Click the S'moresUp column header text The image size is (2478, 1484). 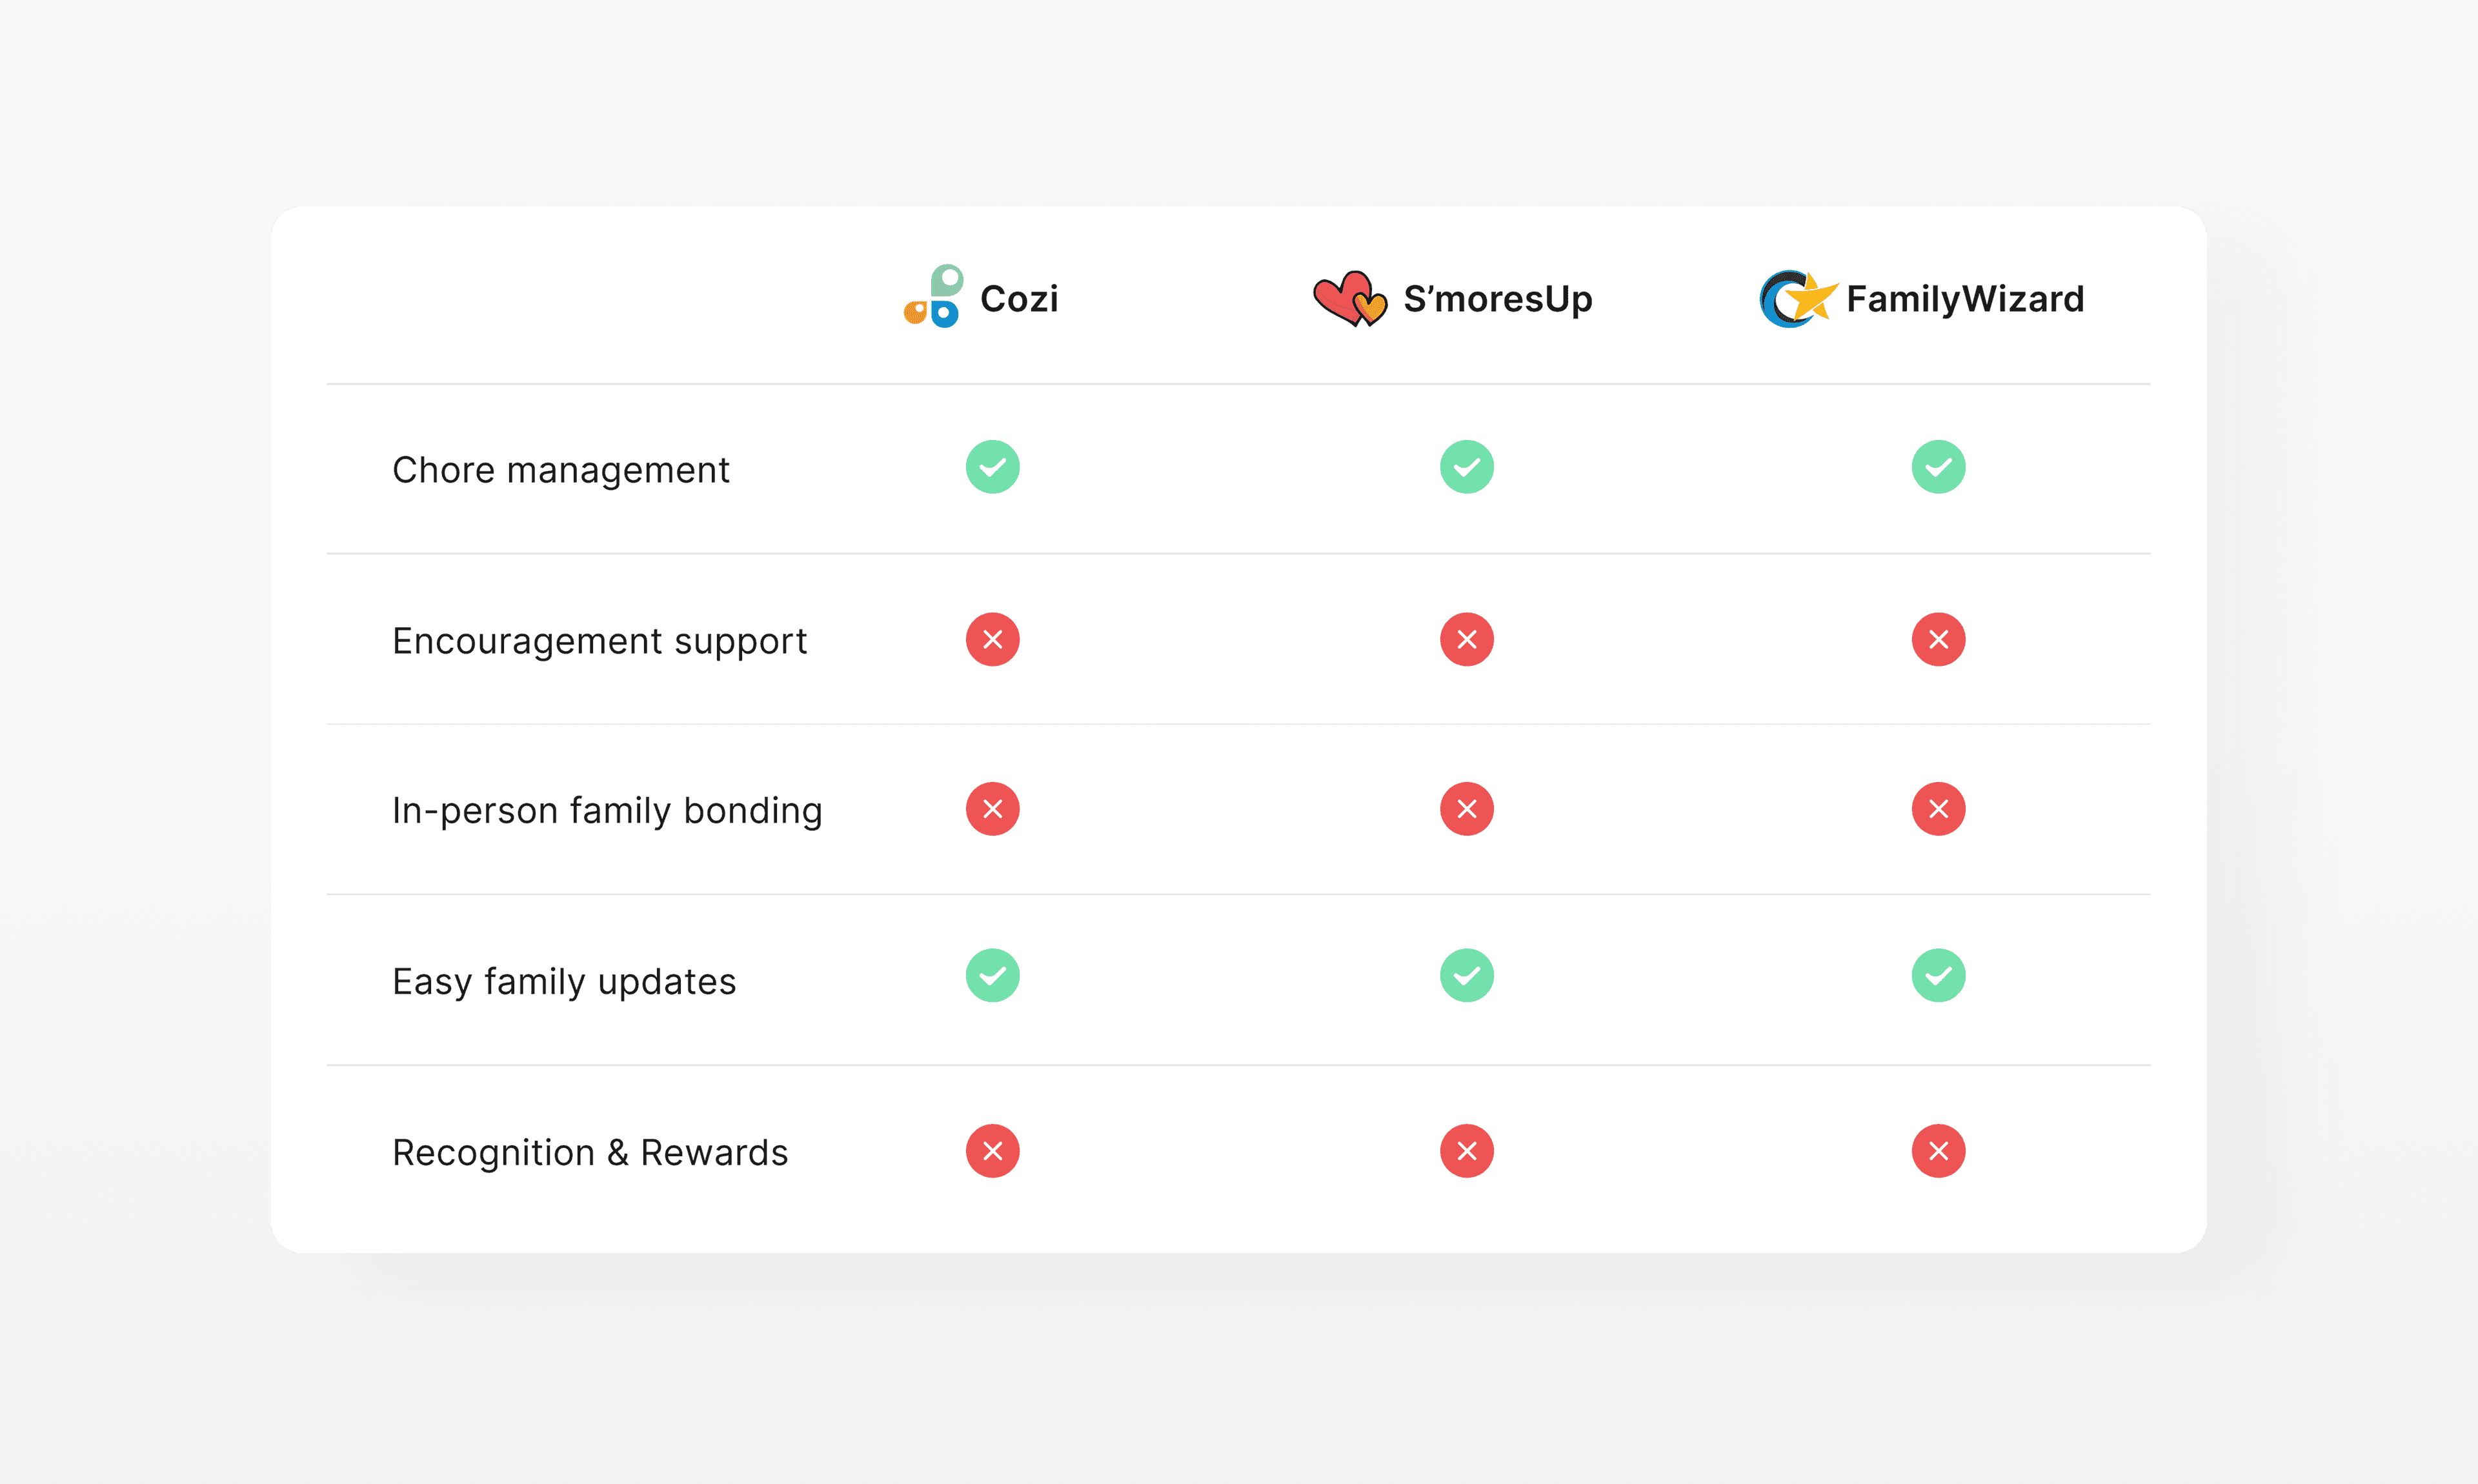point(1497,299)
